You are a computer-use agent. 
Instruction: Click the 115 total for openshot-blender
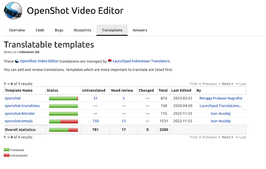click(164, 114)
